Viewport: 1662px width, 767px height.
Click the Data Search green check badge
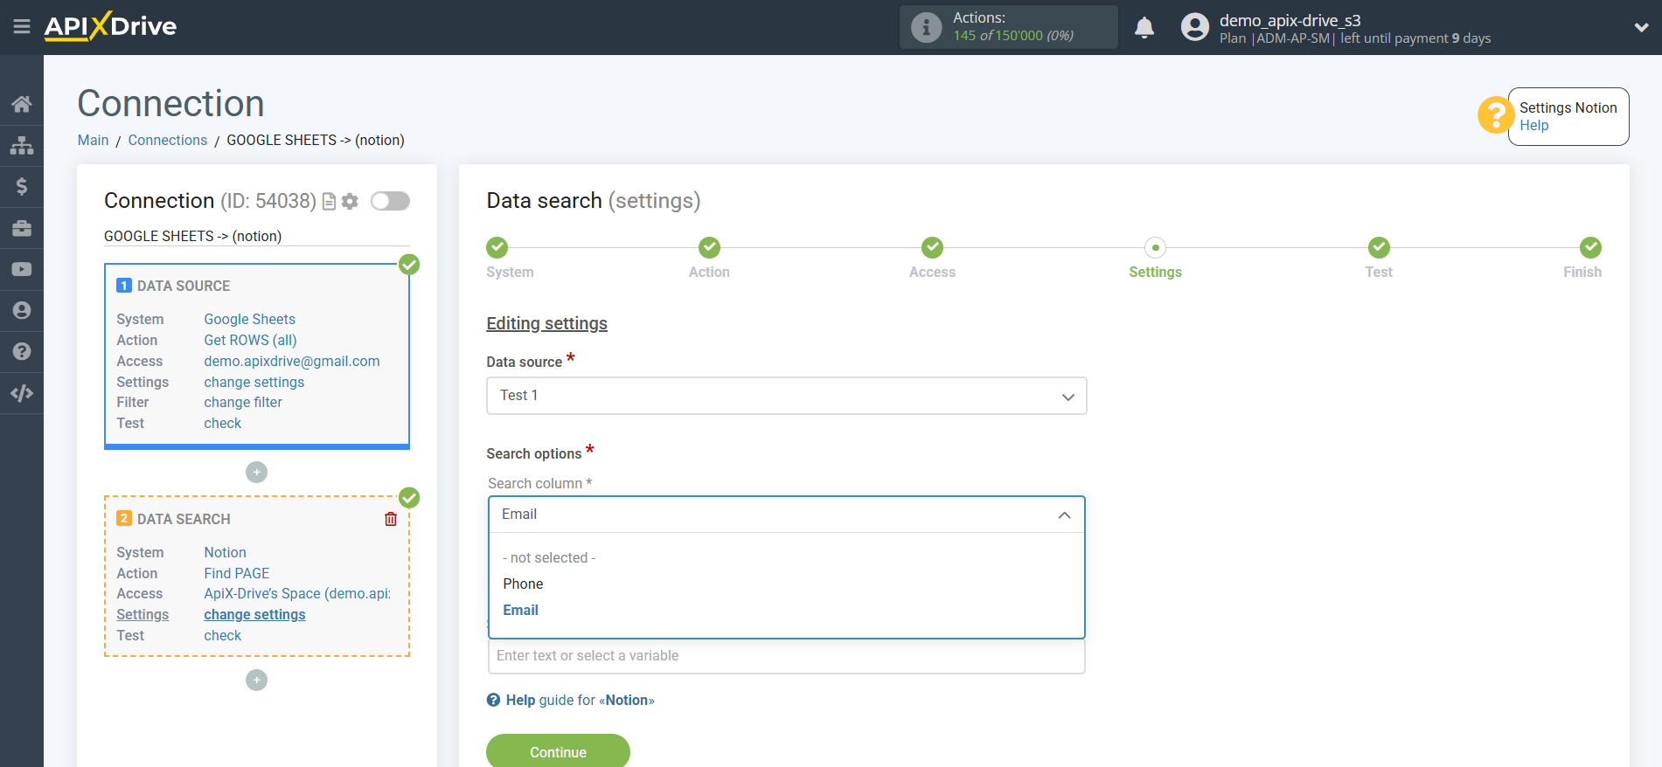pyautogui.click(x=409, y=498)
